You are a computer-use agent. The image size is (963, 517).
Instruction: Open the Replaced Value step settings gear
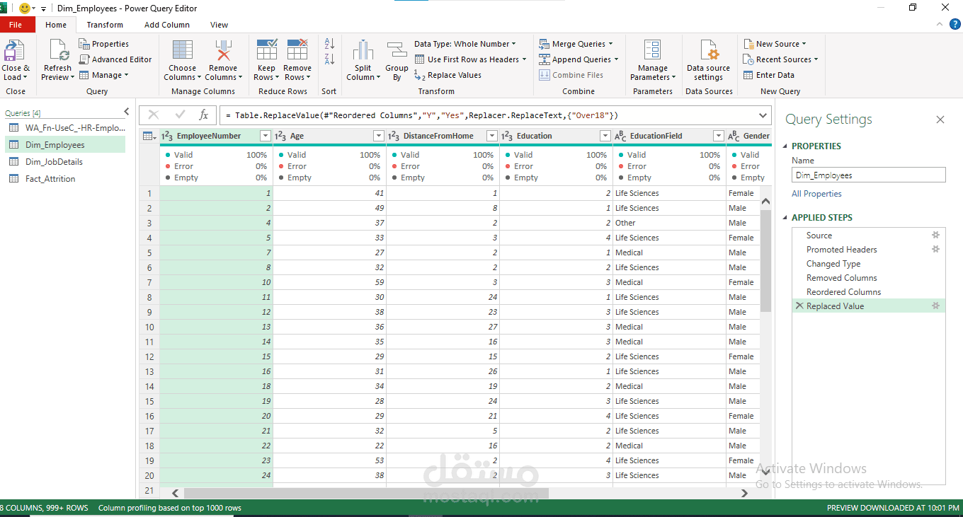pyautogui.click(x=935, y=306)
